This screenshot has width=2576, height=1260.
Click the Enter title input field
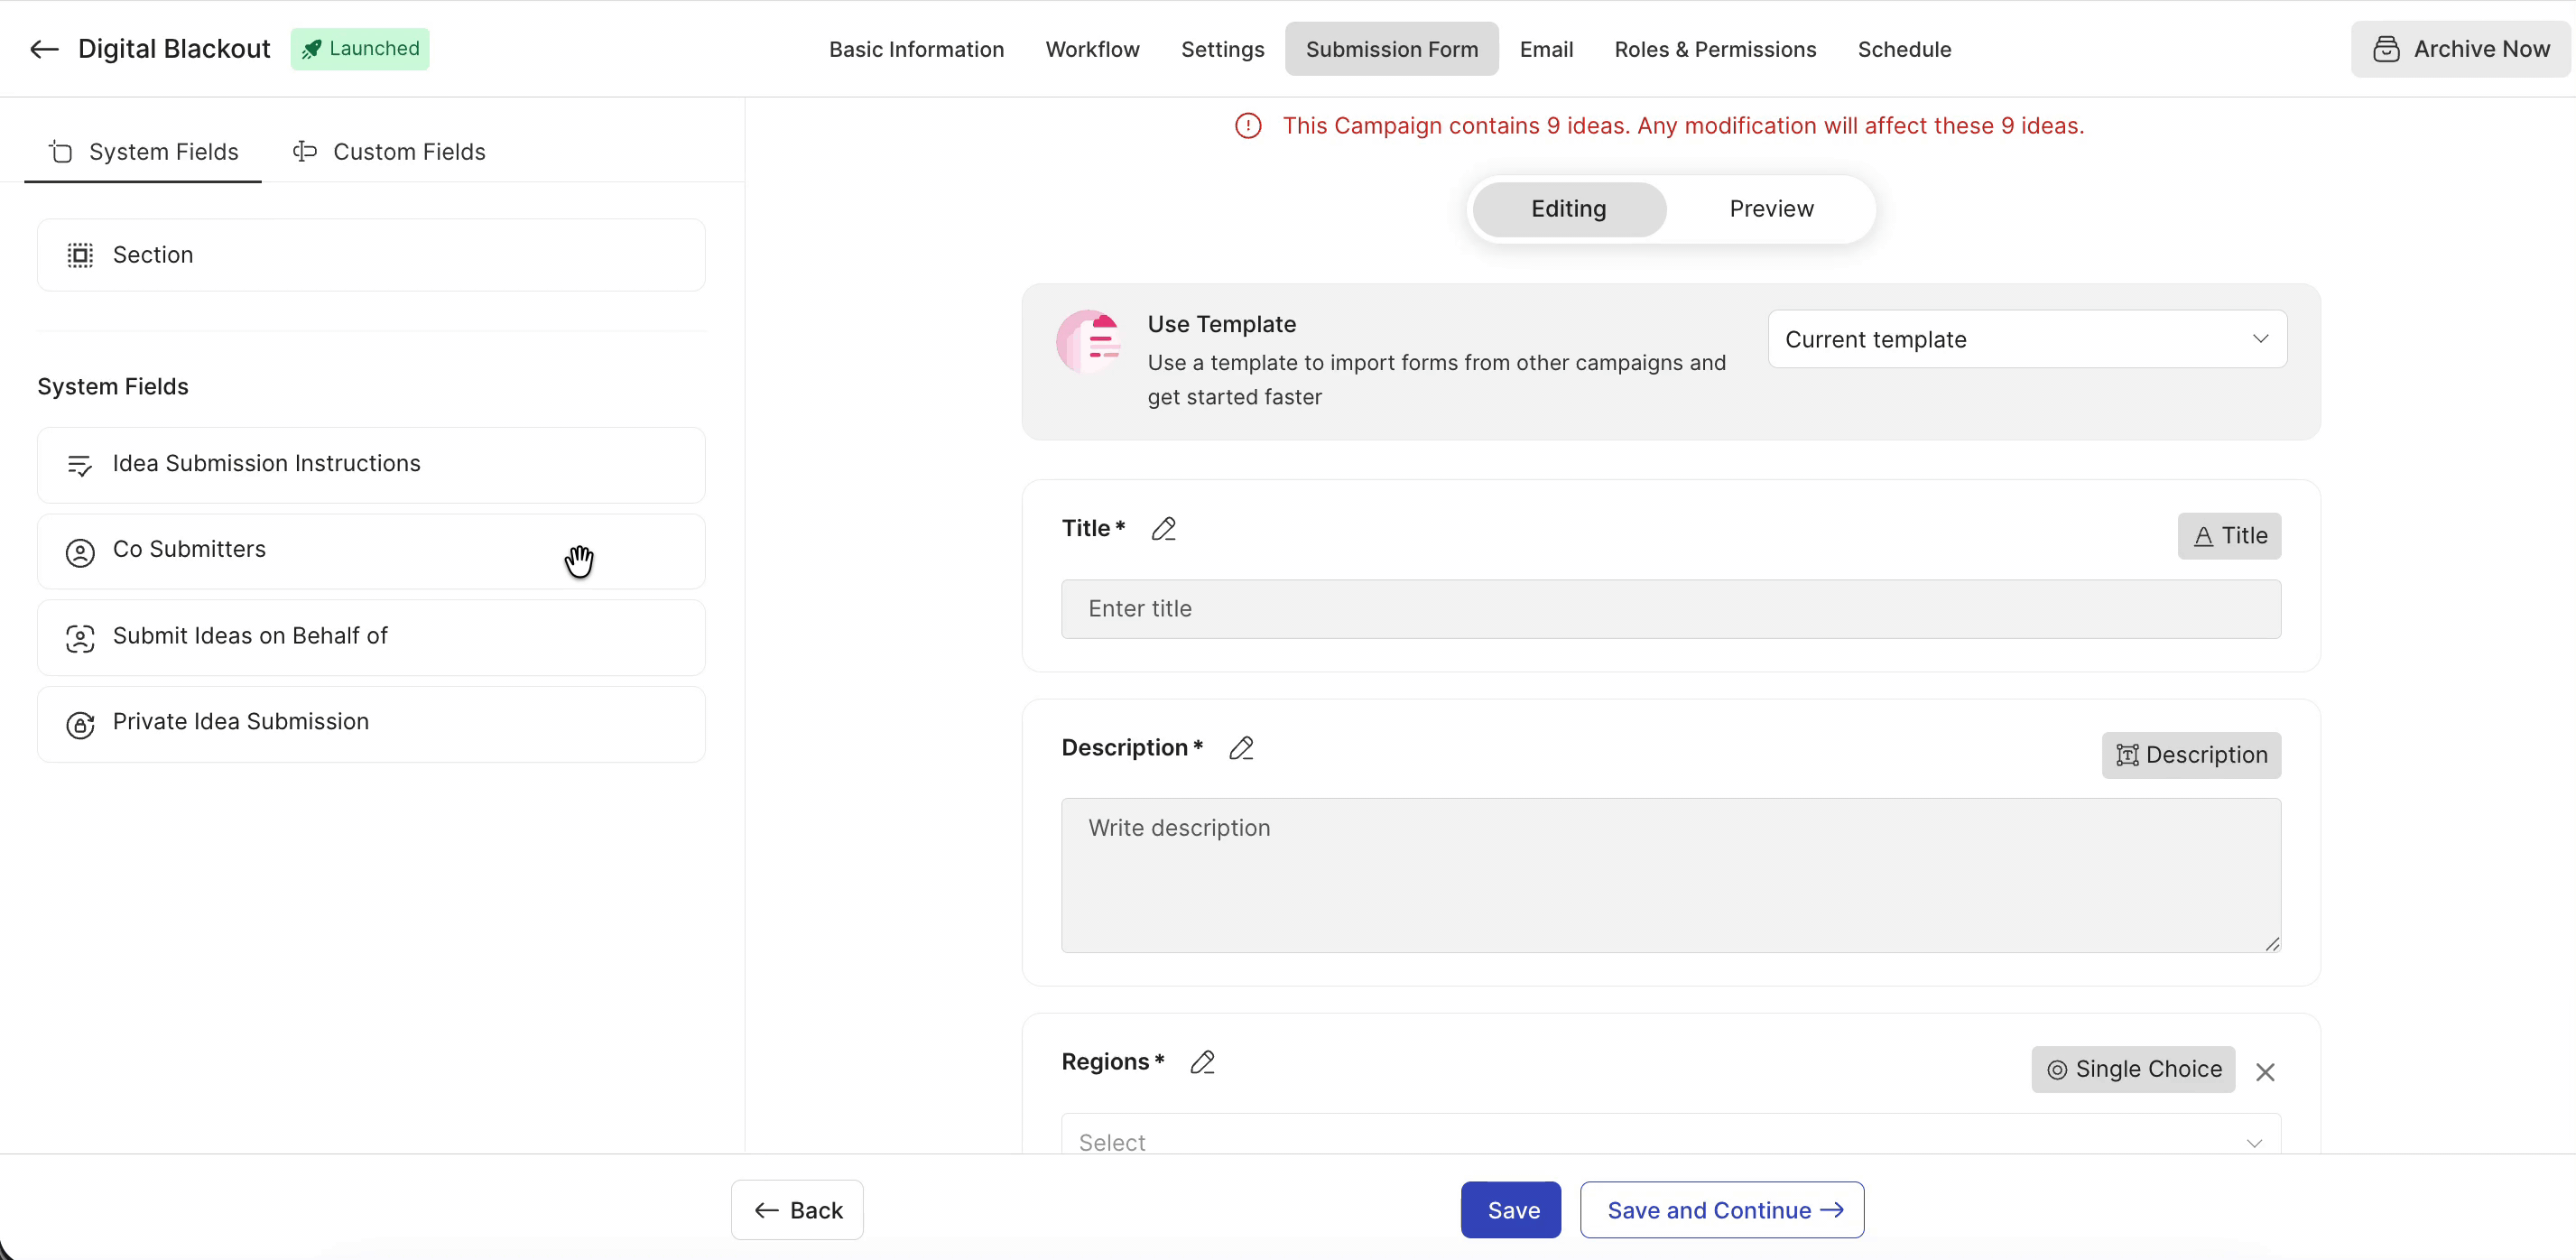pyautogui.click(x=1671, y=609)
